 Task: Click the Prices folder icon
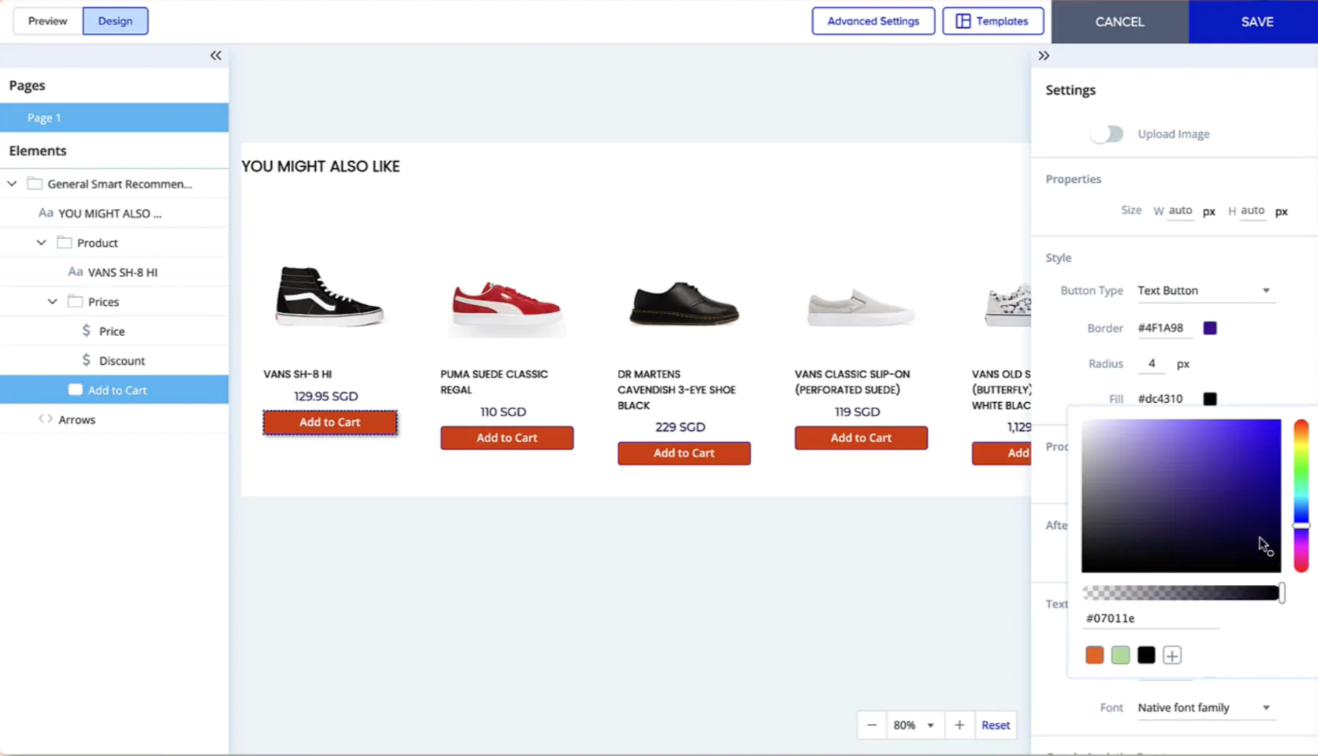75,301
